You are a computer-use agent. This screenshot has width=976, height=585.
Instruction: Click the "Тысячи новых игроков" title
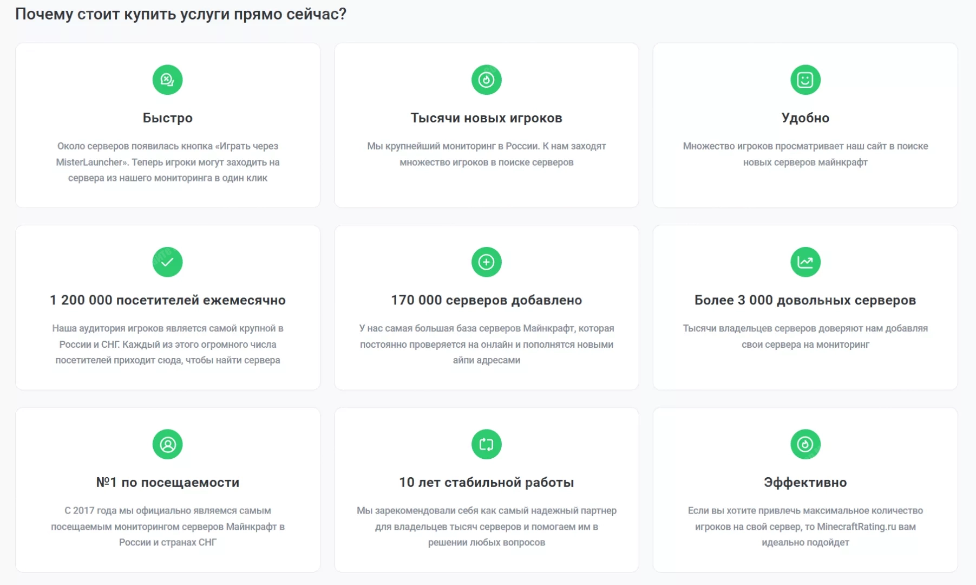pyautogui.click(x=486, y=118)
